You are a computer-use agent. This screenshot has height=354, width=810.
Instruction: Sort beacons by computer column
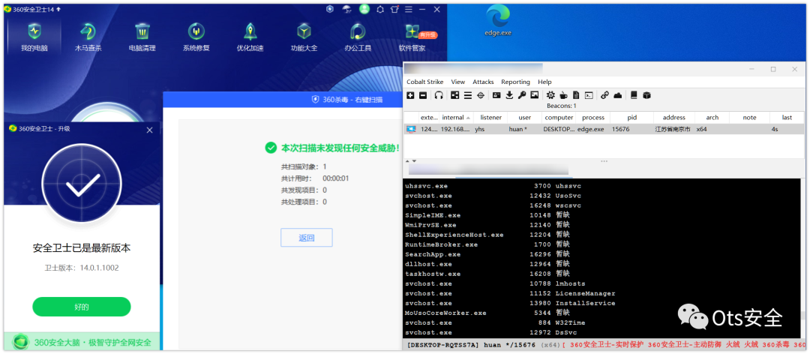pyautogui.click(x=559, y=117)
